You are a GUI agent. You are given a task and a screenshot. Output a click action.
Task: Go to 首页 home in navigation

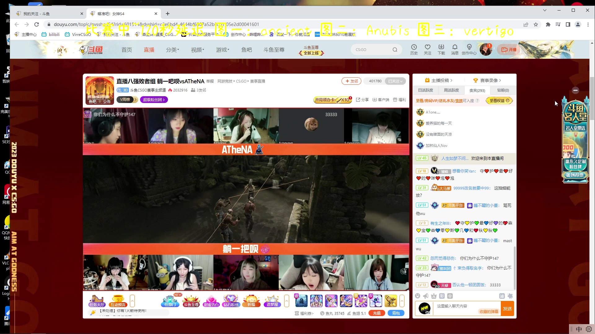(127, 49)
